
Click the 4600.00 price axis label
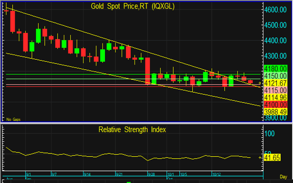click(x=275, y=10)
